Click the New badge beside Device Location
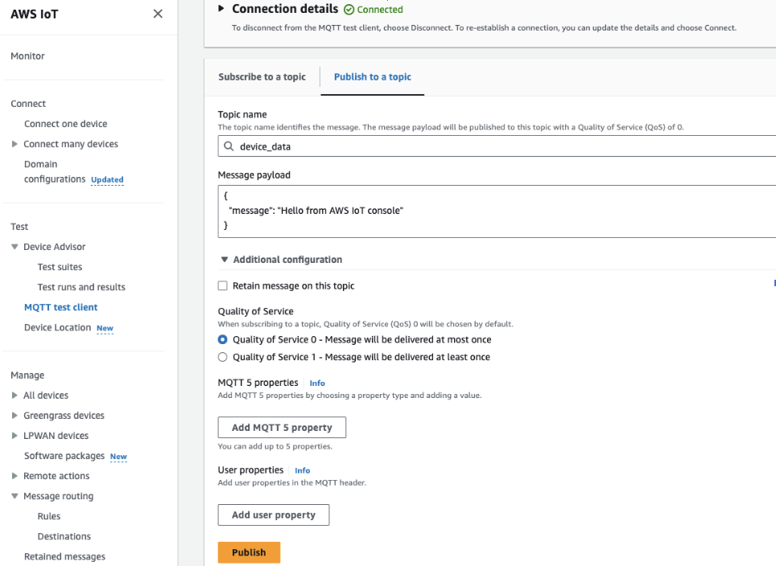The width and height of the screenshot is (776, 566). (105, 328)
